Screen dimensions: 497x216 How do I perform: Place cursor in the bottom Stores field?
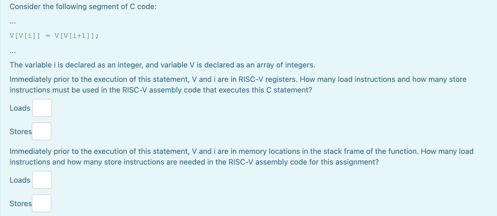[41, 203]
